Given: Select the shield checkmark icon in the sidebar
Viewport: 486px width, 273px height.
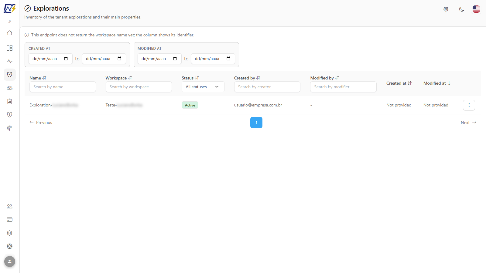Looking at the screenshot, I should pyautogui.click(x=10, y=75).
